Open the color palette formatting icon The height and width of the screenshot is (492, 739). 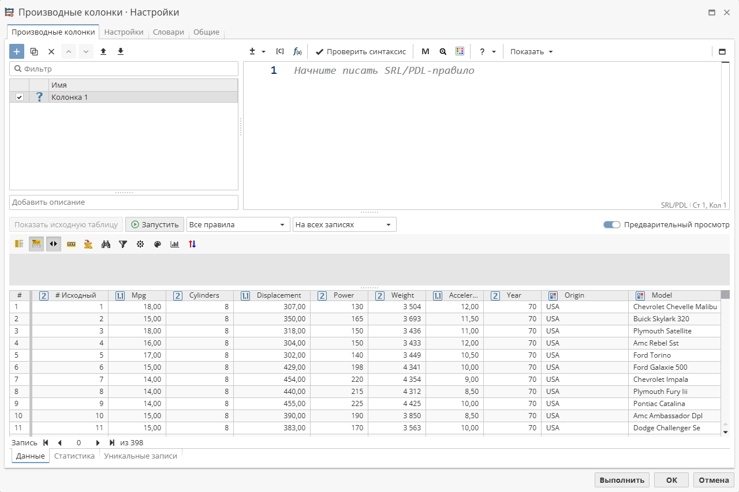pyautogui.click(x=158, y=244)
